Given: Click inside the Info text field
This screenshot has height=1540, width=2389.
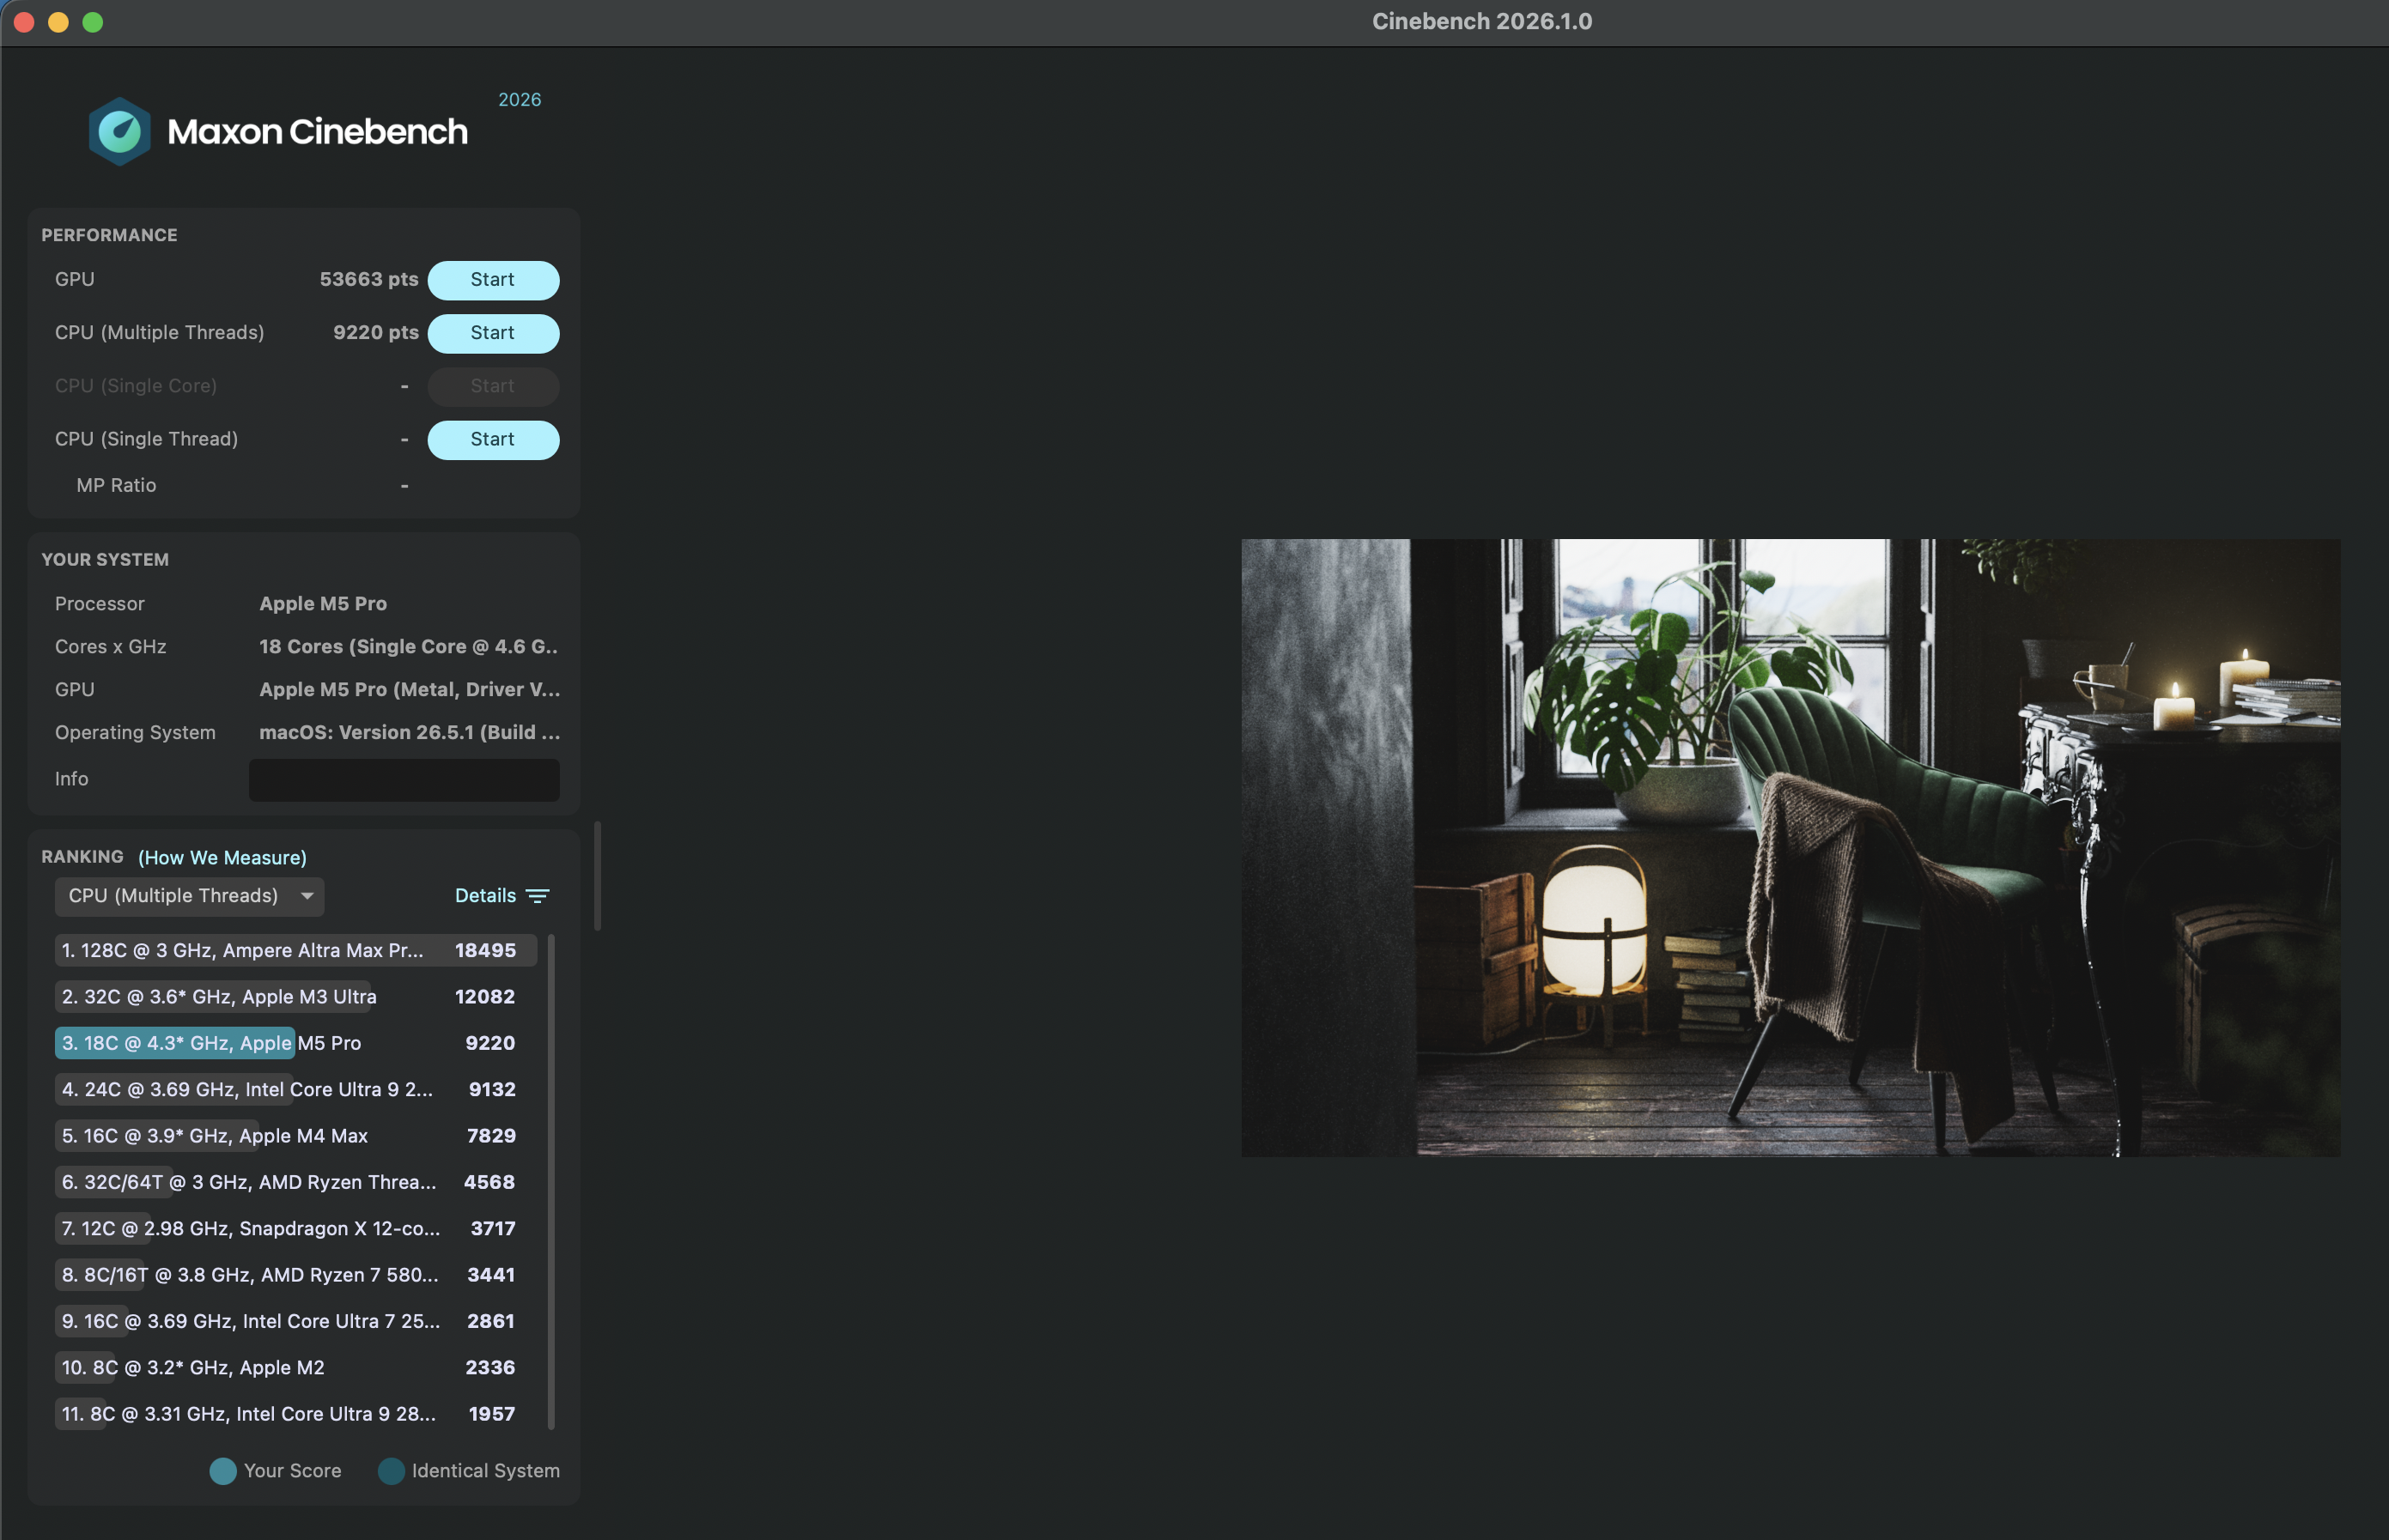Looking at the screenshot, I should pyautogui.click(x=404, y=780).
